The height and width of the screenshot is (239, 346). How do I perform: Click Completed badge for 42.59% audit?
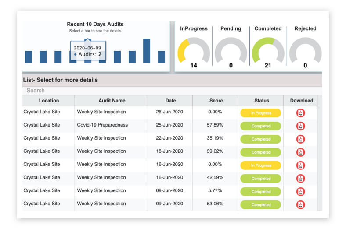tap(261, 179)
